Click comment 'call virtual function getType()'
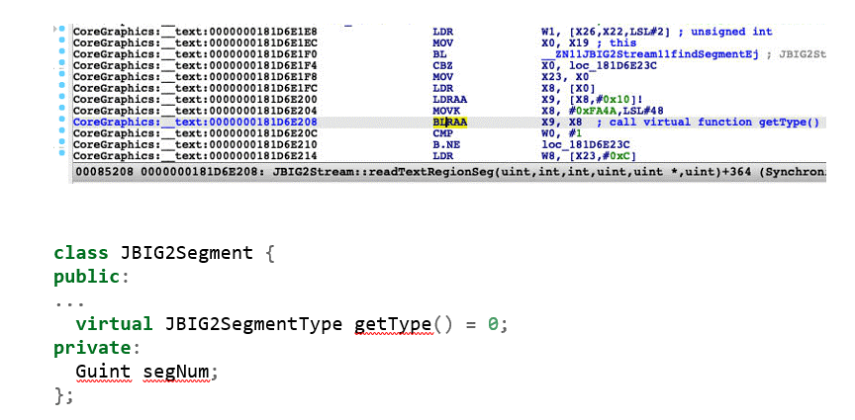The width and height of the screenshot is (855, 420). pos(714,122)
